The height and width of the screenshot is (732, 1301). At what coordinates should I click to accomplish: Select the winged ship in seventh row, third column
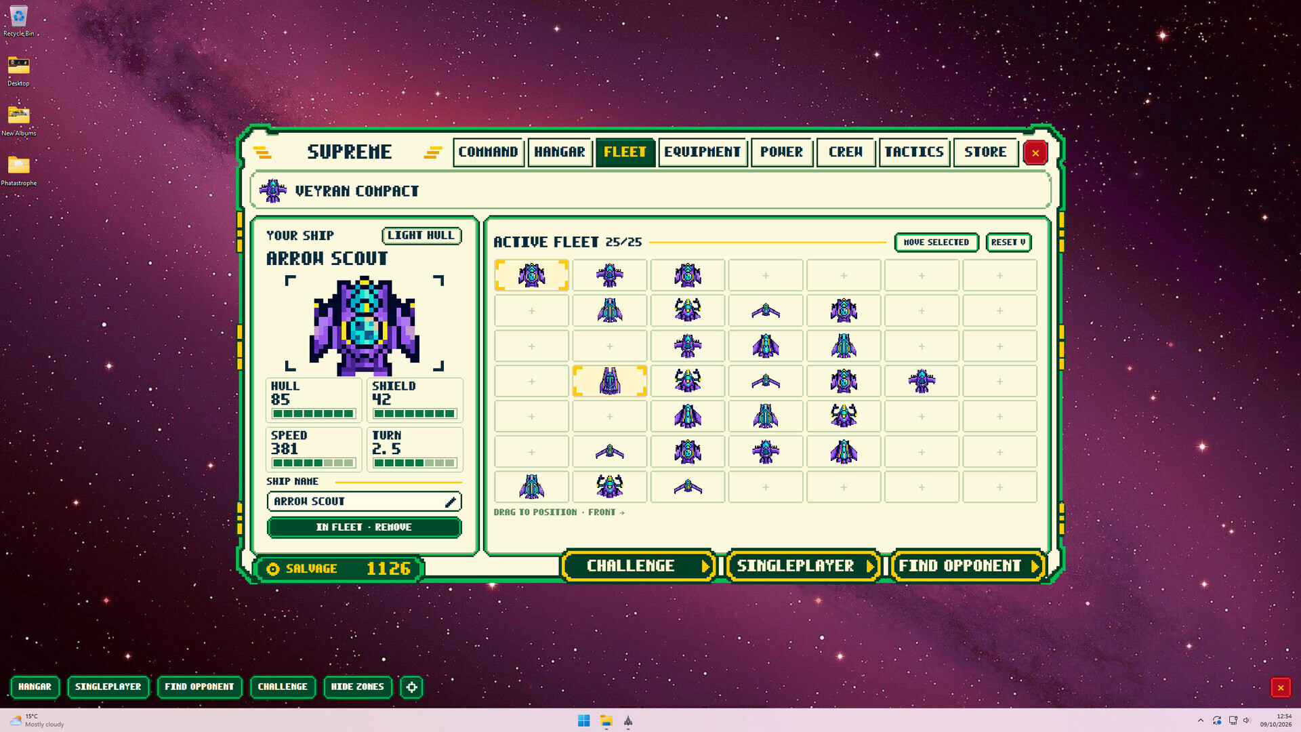click(x=687, y=487)
